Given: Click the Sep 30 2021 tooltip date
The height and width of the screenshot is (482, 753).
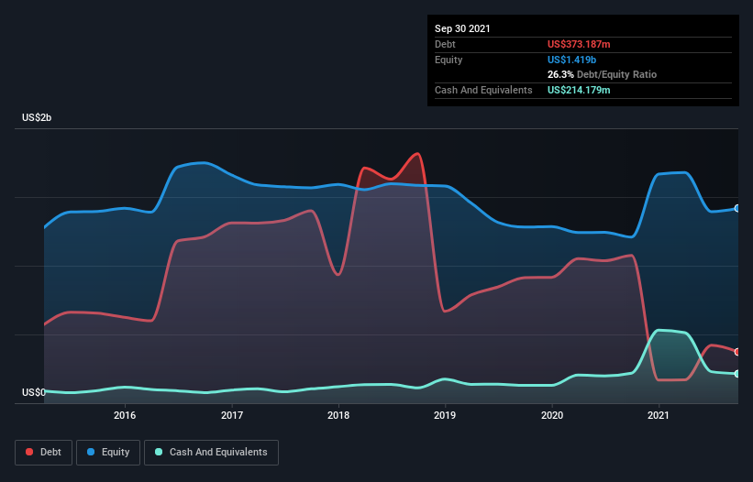Looking at the screenshot, I should (x=462, y=28).
